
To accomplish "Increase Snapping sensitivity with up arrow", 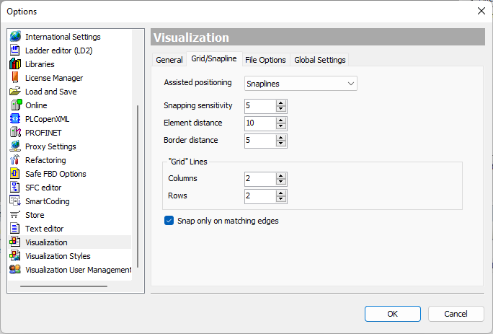I will pos(281,103).
